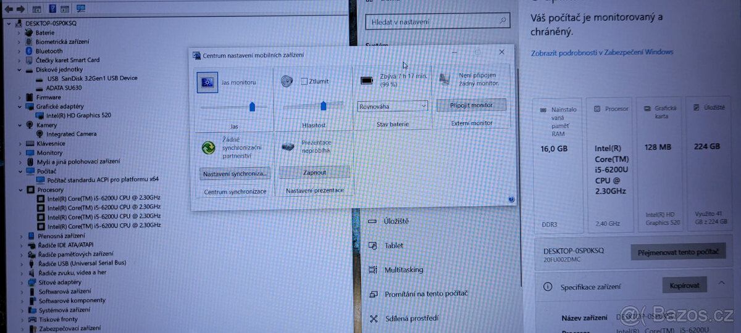Collapse the Specifikace zařízení section chevron
This screenshot has width=741, height=333.
[x=721, y=284]
